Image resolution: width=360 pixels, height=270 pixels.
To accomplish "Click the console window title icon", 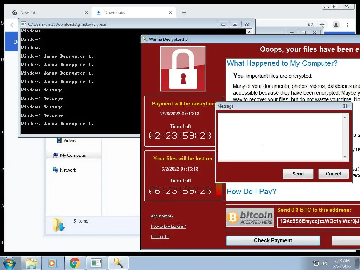I will pos(24,24).
